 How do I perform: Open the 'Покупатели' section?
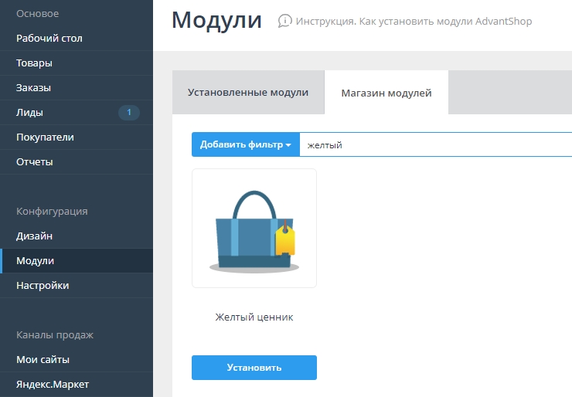click(45, 137)
